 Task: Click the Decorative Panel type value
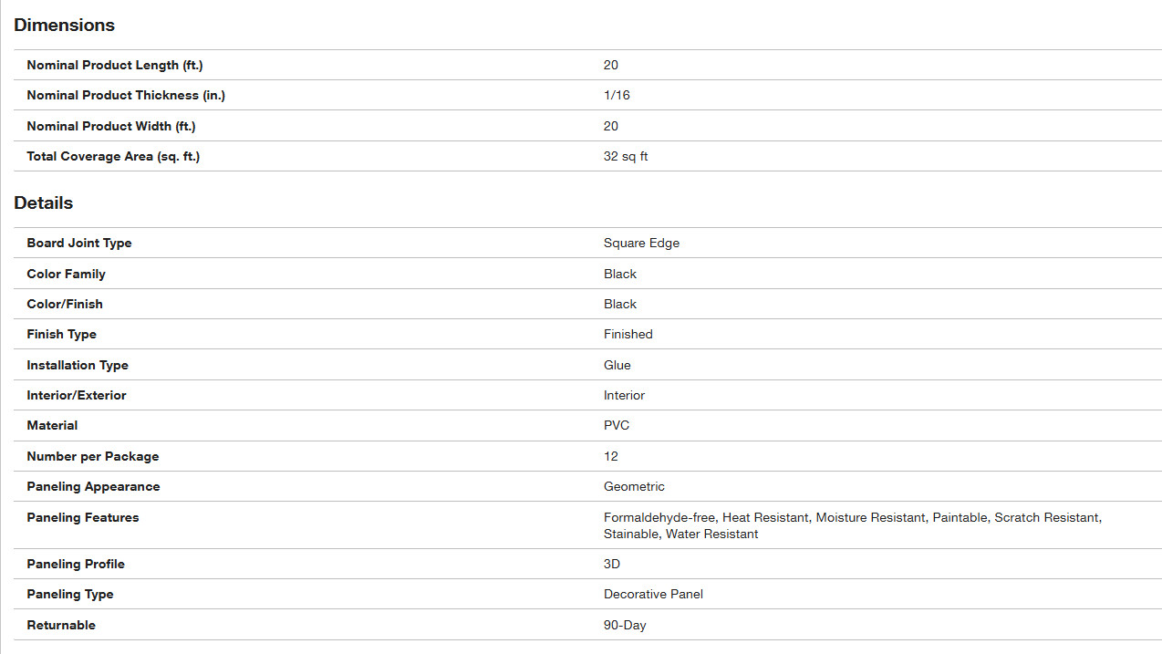point(653,595)
